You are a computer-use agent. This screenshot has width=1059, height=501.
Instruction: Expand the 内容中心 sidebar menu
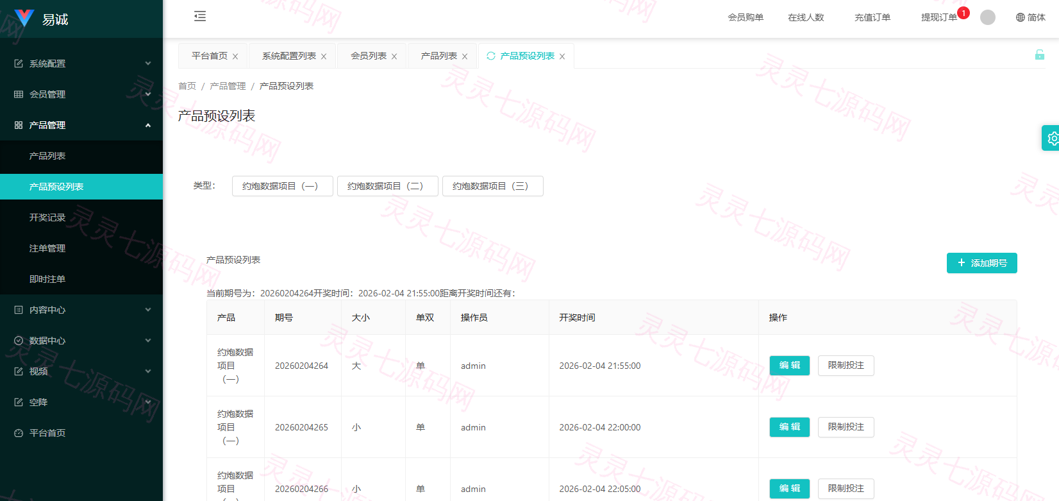coord(81,310)
